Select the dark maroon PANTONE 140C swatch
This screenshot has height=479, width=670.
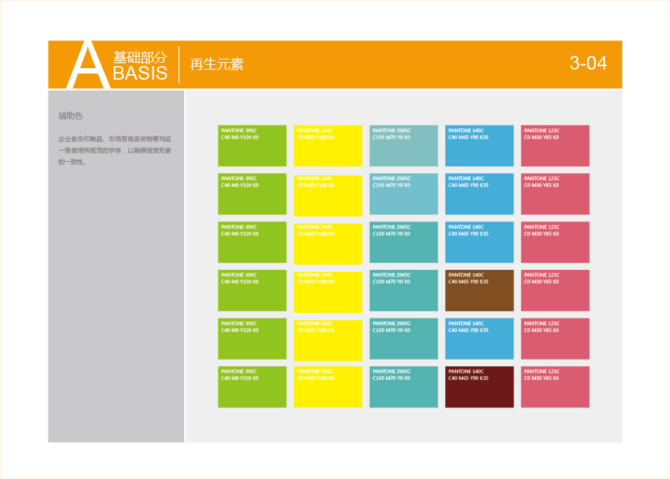point(480,387)
